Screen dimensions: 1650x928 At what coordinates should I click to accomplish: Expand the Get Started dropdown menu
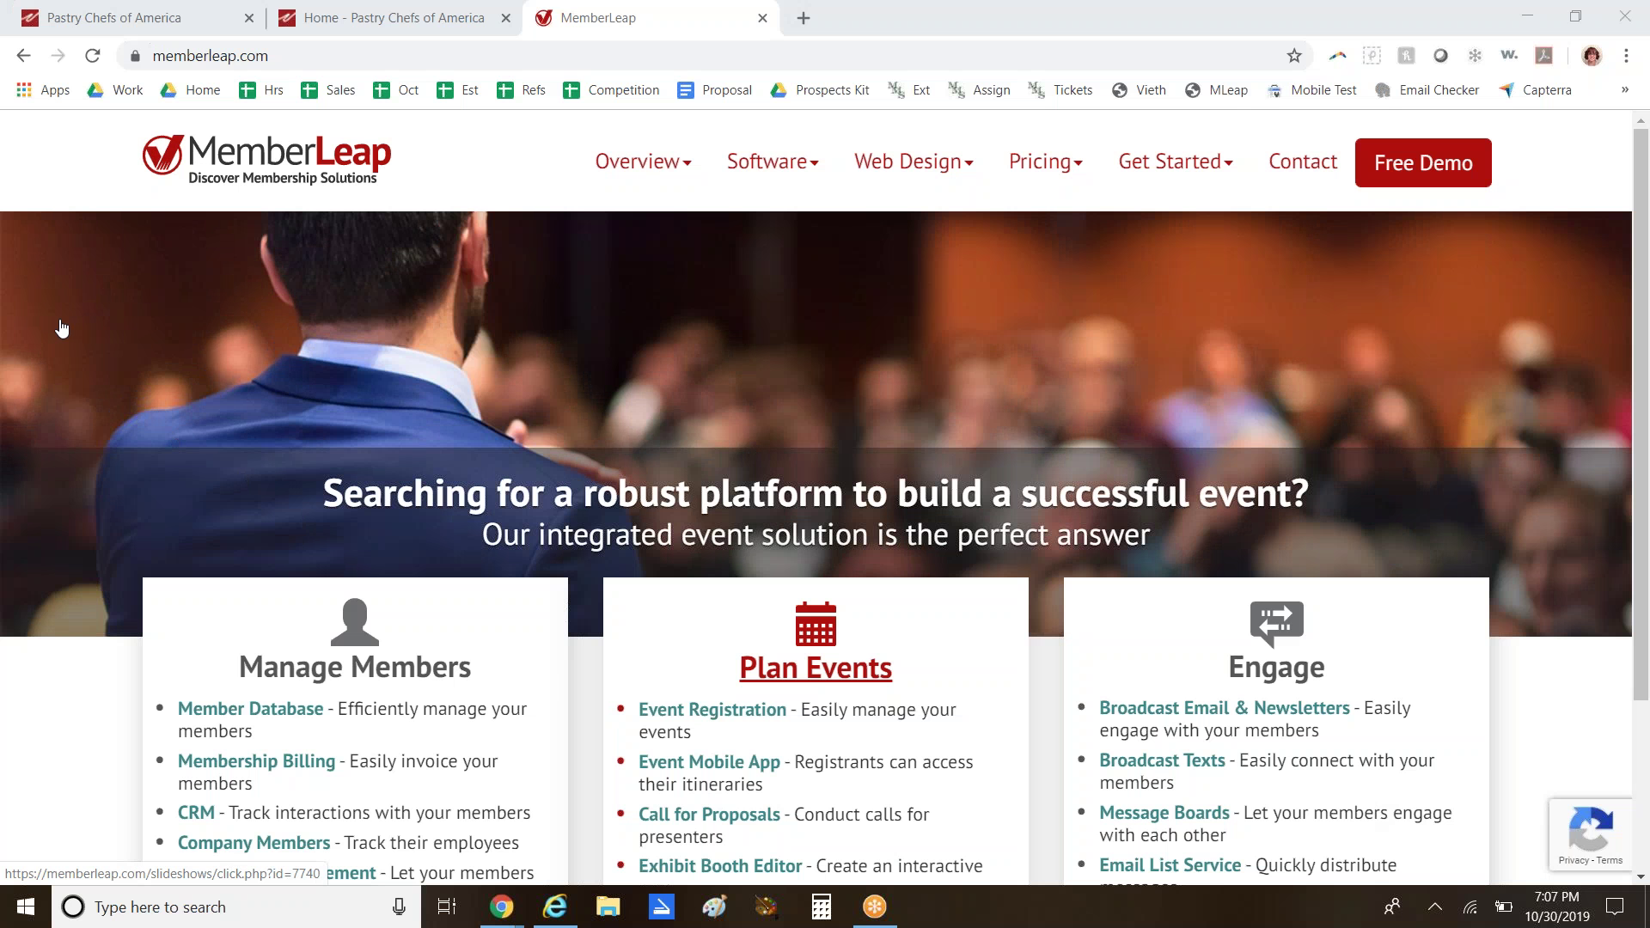pos(1176,162)
